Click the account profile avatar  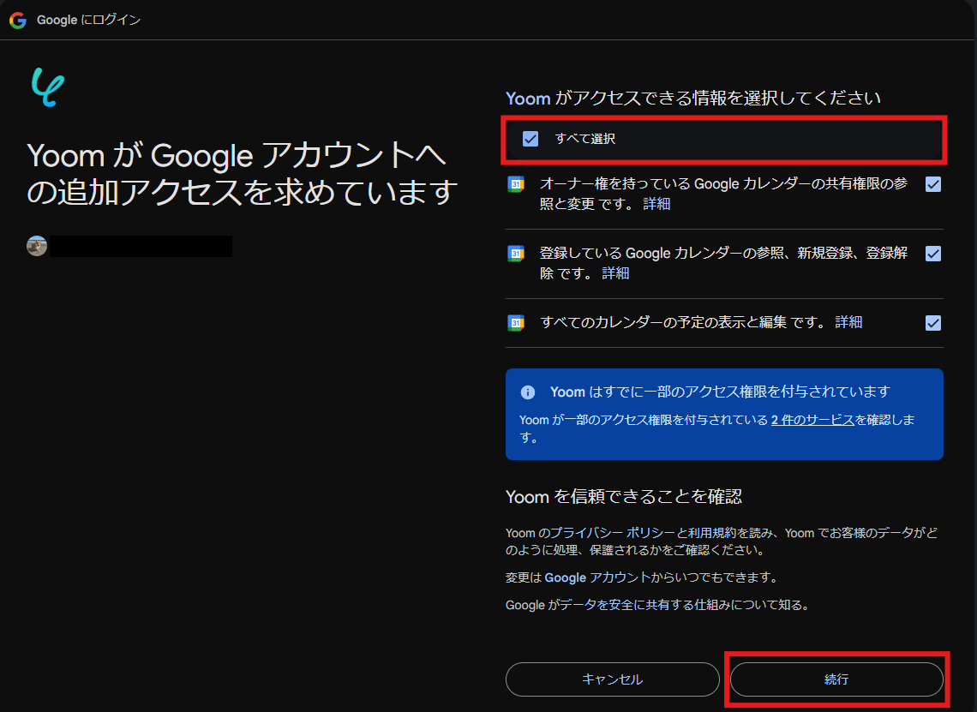coord(37,246)
